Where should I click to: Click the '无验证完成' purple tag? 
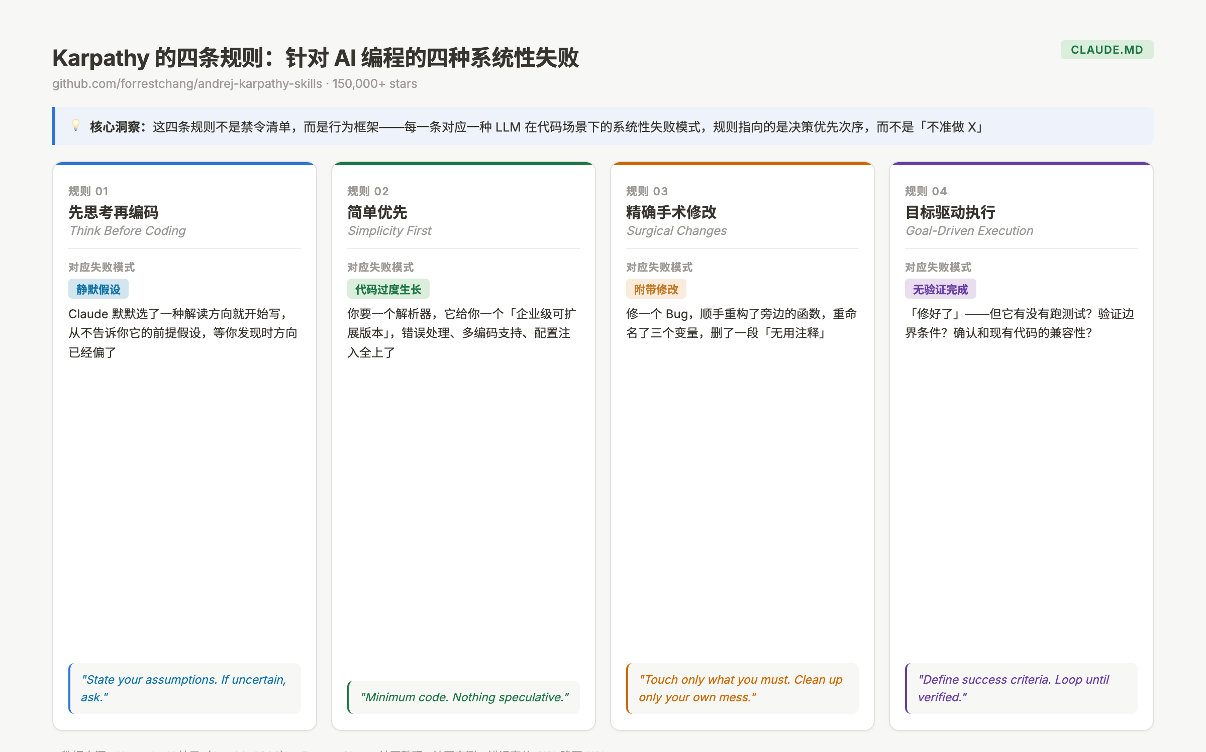point(940,289)
